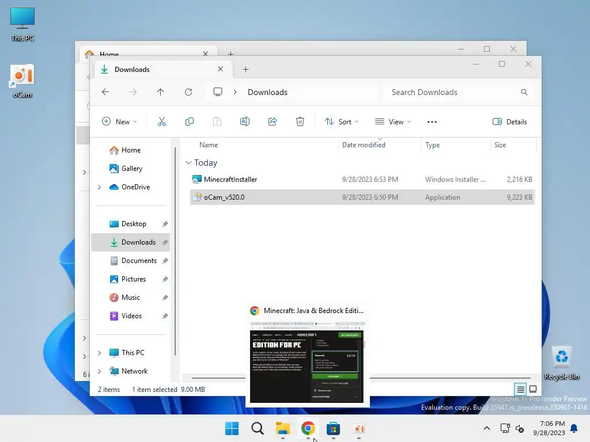Collapse the Today group
Image resolution: width=590 pixels, height=442 pixels.
pyautogui.click(x=188, y=163)
